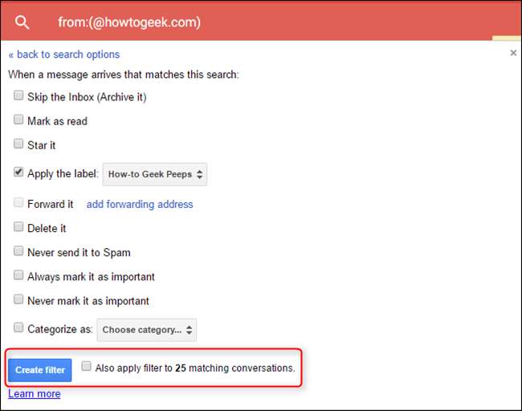
Task: Click the search query text field
Action: coord(241,22)
